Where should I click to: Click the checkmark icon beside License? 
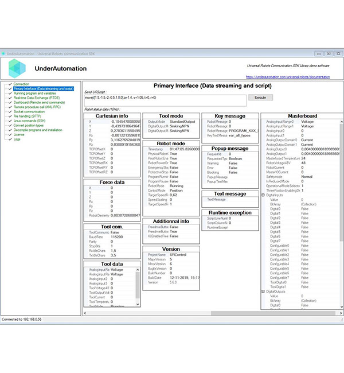pyautogui.click(x=10, y=135)
